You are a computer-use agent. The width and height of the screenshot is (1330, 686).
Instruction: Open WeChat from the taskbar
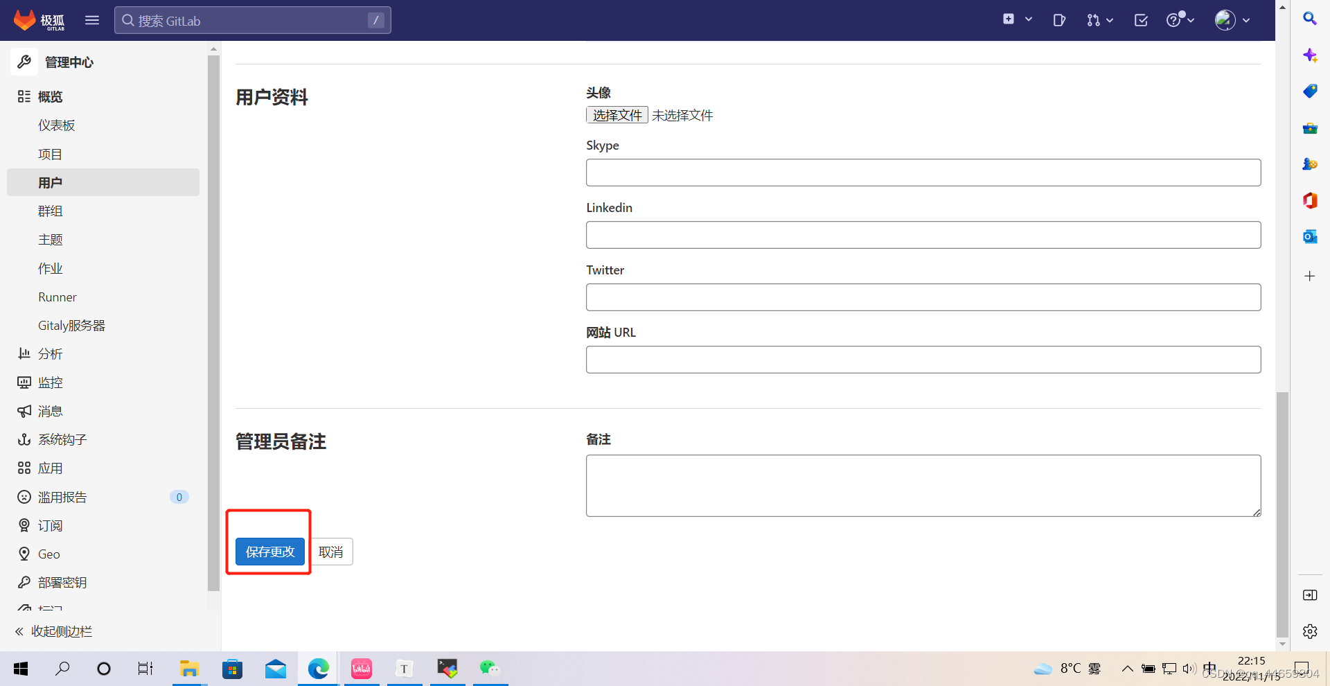click(490, 668)
